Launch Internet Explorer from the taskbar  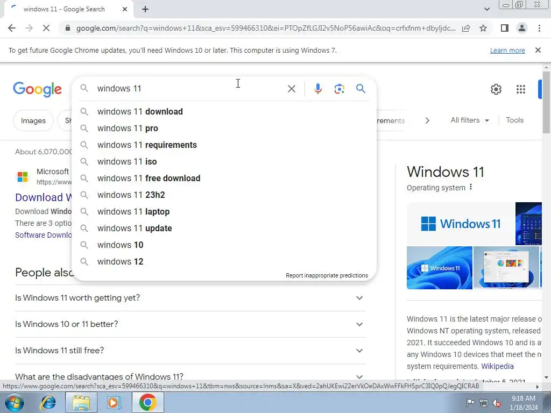click(48, 402)
